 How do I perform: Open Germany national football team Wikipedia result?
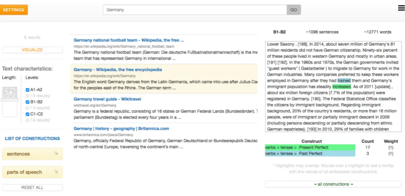coord(129,40)
